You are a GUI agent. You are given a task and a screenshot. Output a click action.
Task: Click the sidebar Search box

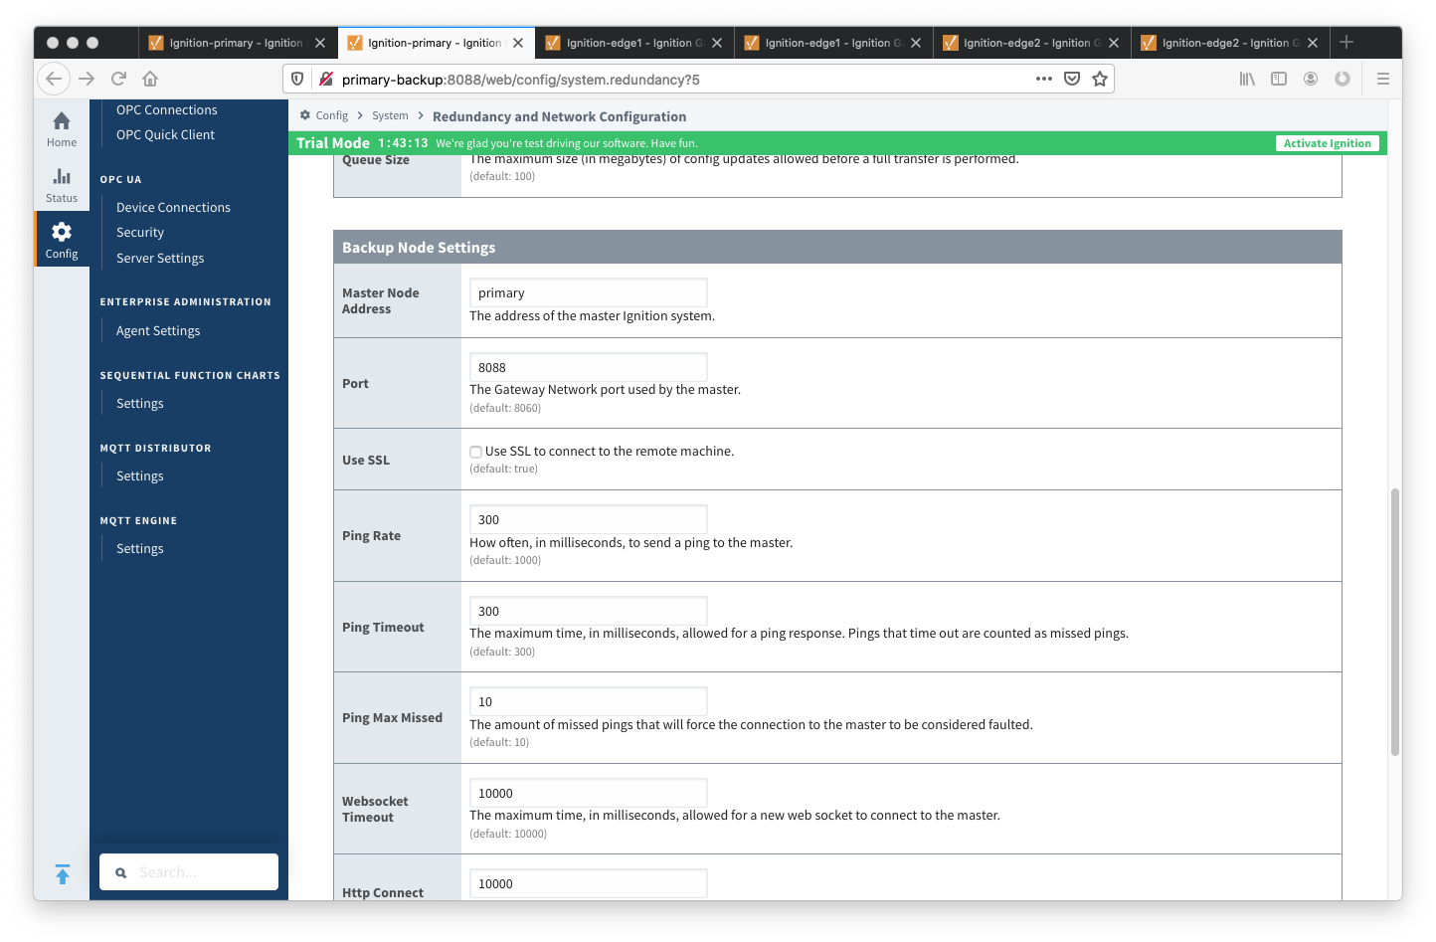tap(189, 872)
